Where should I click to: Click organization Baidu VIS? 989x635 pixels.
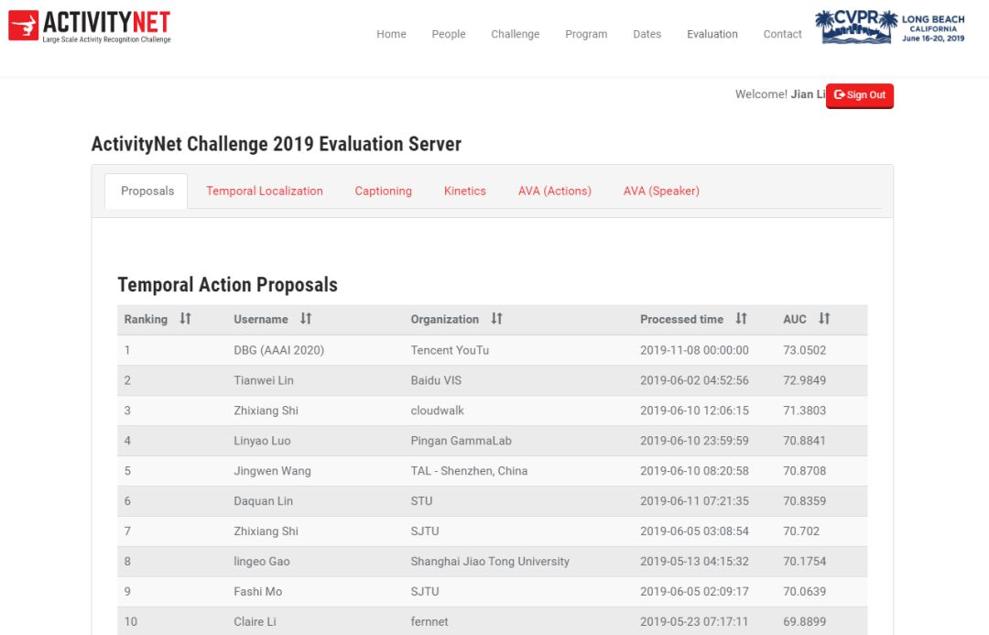pyautogui.click(x=436, y=380)
